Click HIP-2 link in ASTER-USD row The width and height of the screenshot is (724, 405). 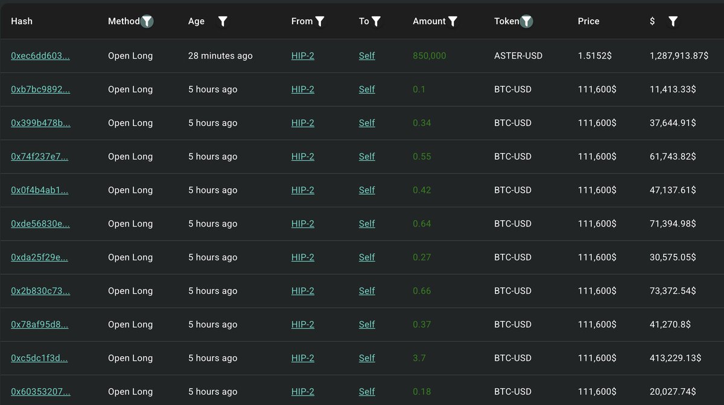coord(303,56)
